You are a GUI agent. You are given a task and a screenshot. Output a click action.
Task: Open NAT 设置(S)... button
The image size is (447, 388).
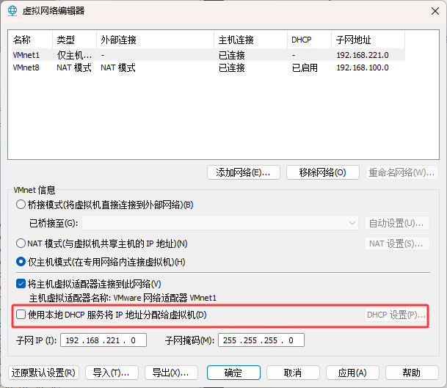tap(397, 244)
